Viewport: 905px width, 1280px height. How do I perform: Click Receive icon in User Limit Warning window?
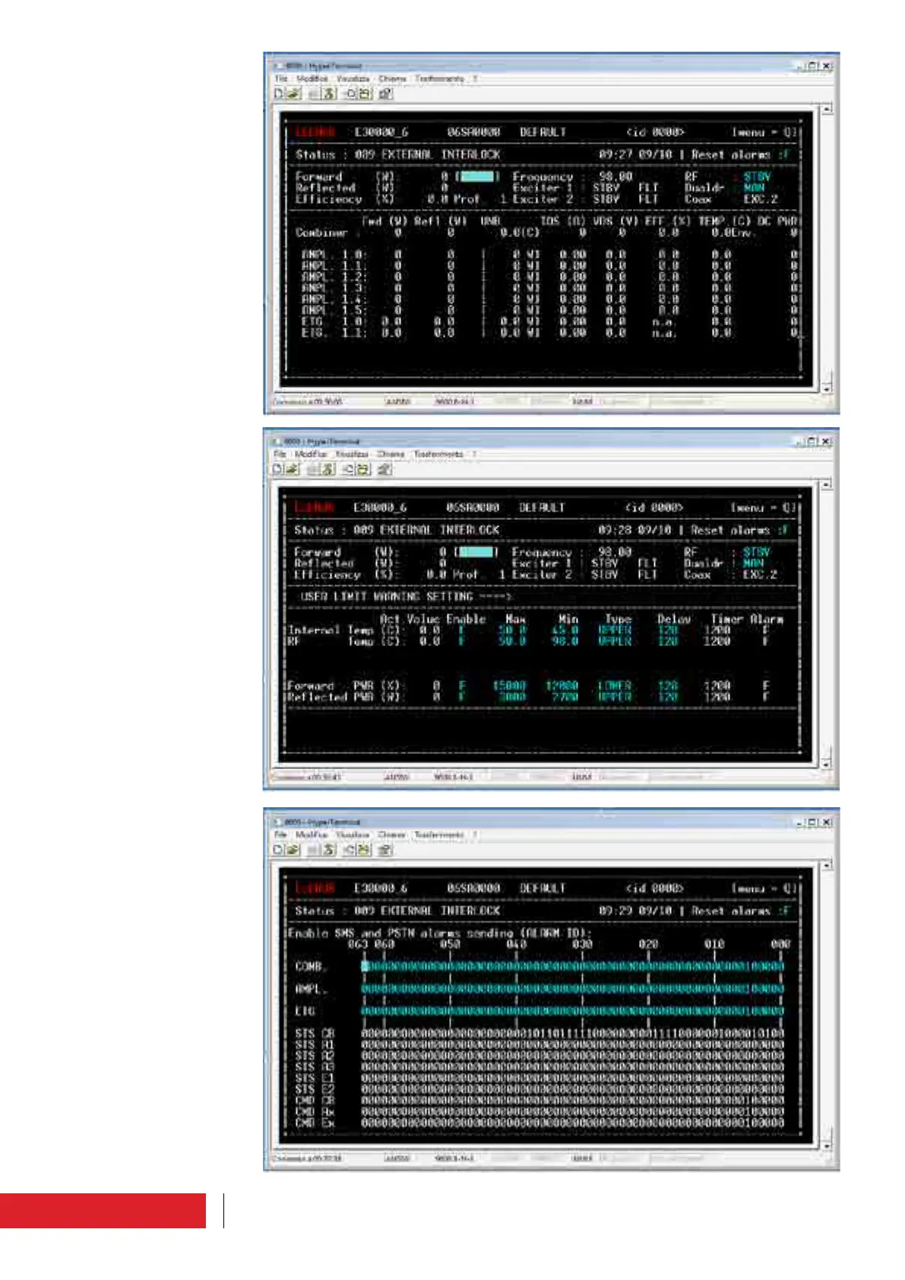(x=364, y=469)
